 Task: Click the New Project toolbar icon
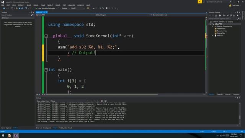(x=12, y=8)
